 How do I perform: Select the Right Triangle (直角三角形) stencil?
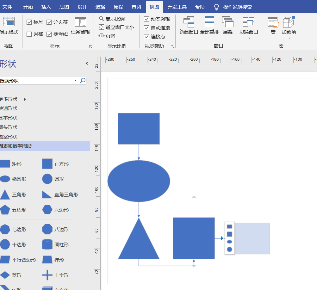point(60,194)
